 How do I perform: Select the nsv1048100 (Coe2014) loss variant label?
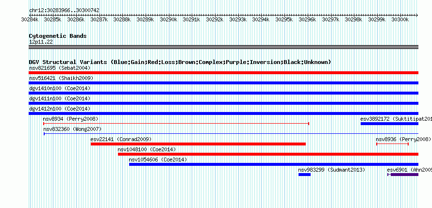147,149
